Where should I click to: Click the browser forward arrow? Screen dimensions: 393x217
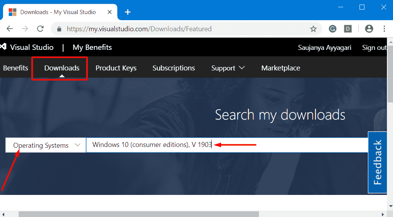(x=25, y=29)
